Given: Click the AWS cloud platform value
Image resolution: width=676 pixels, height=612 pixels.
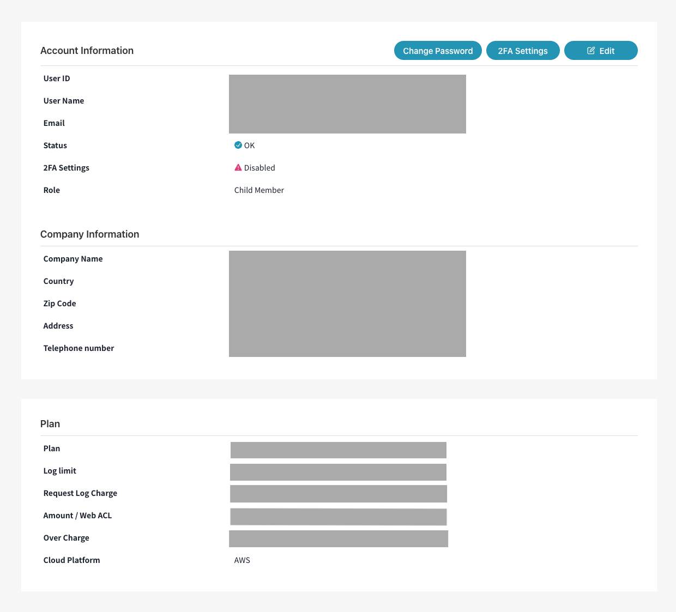Looking at the screenshot, I should tap(242, 560).
